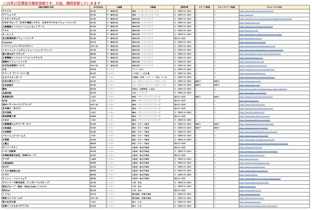The image size is (312, 211).
Task: Follow the tamura-ss.co.jp newgraduate link
Action: tap(266, 19)
